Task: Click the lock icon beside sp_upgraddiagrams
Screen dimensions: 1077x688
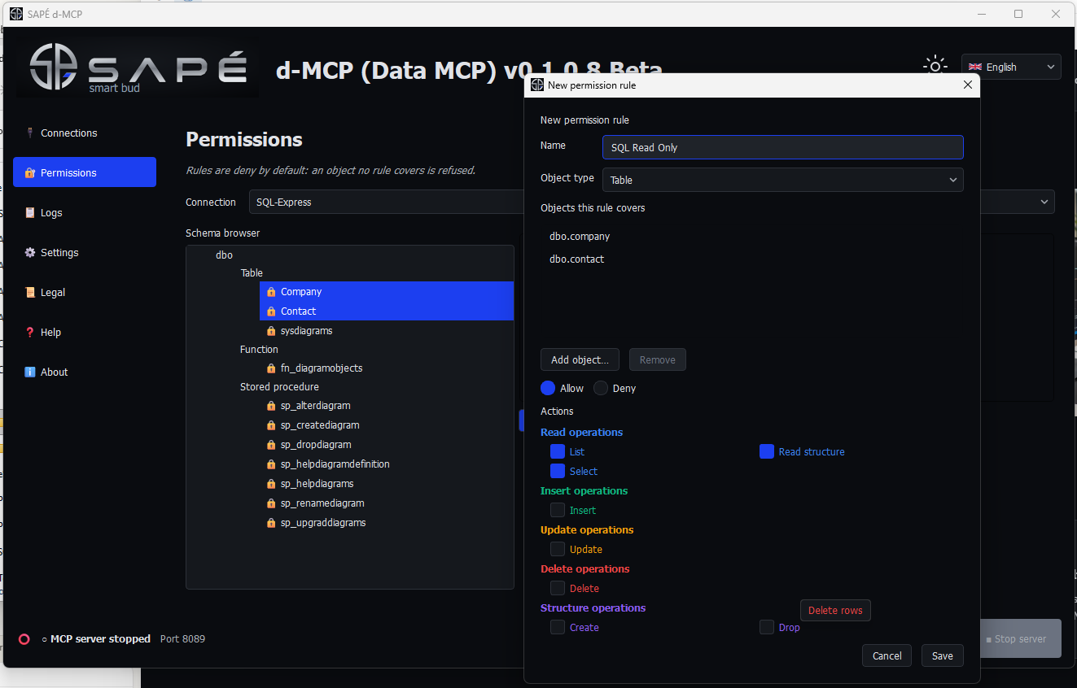Action: click(x=271, y=523)
